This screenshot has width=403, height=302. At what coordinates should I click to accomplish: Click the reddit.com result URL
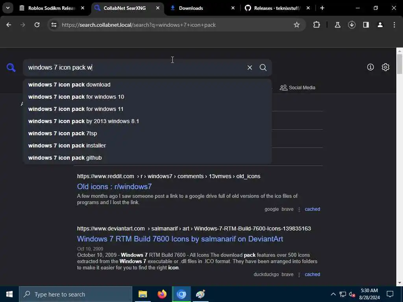coord(168,176)
